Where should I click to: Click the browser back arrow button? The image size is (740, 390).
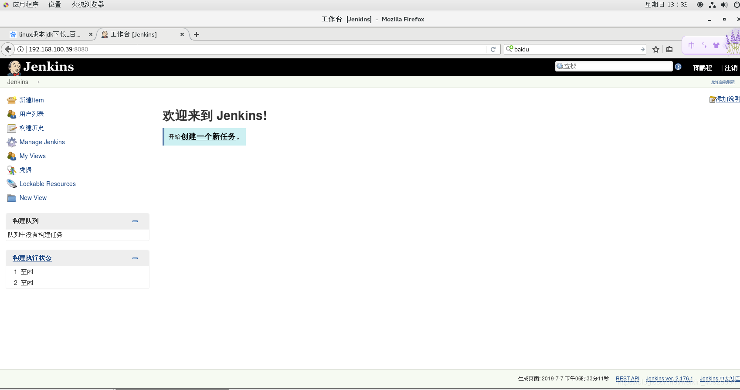[x=8, y=49]
